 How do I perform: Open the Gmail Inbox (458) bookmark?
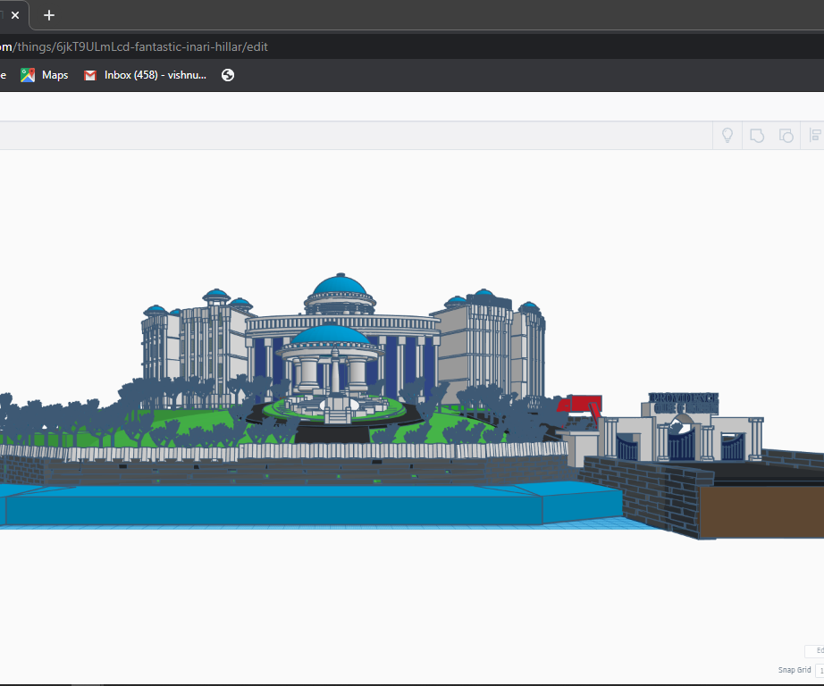tap(145, 75)
